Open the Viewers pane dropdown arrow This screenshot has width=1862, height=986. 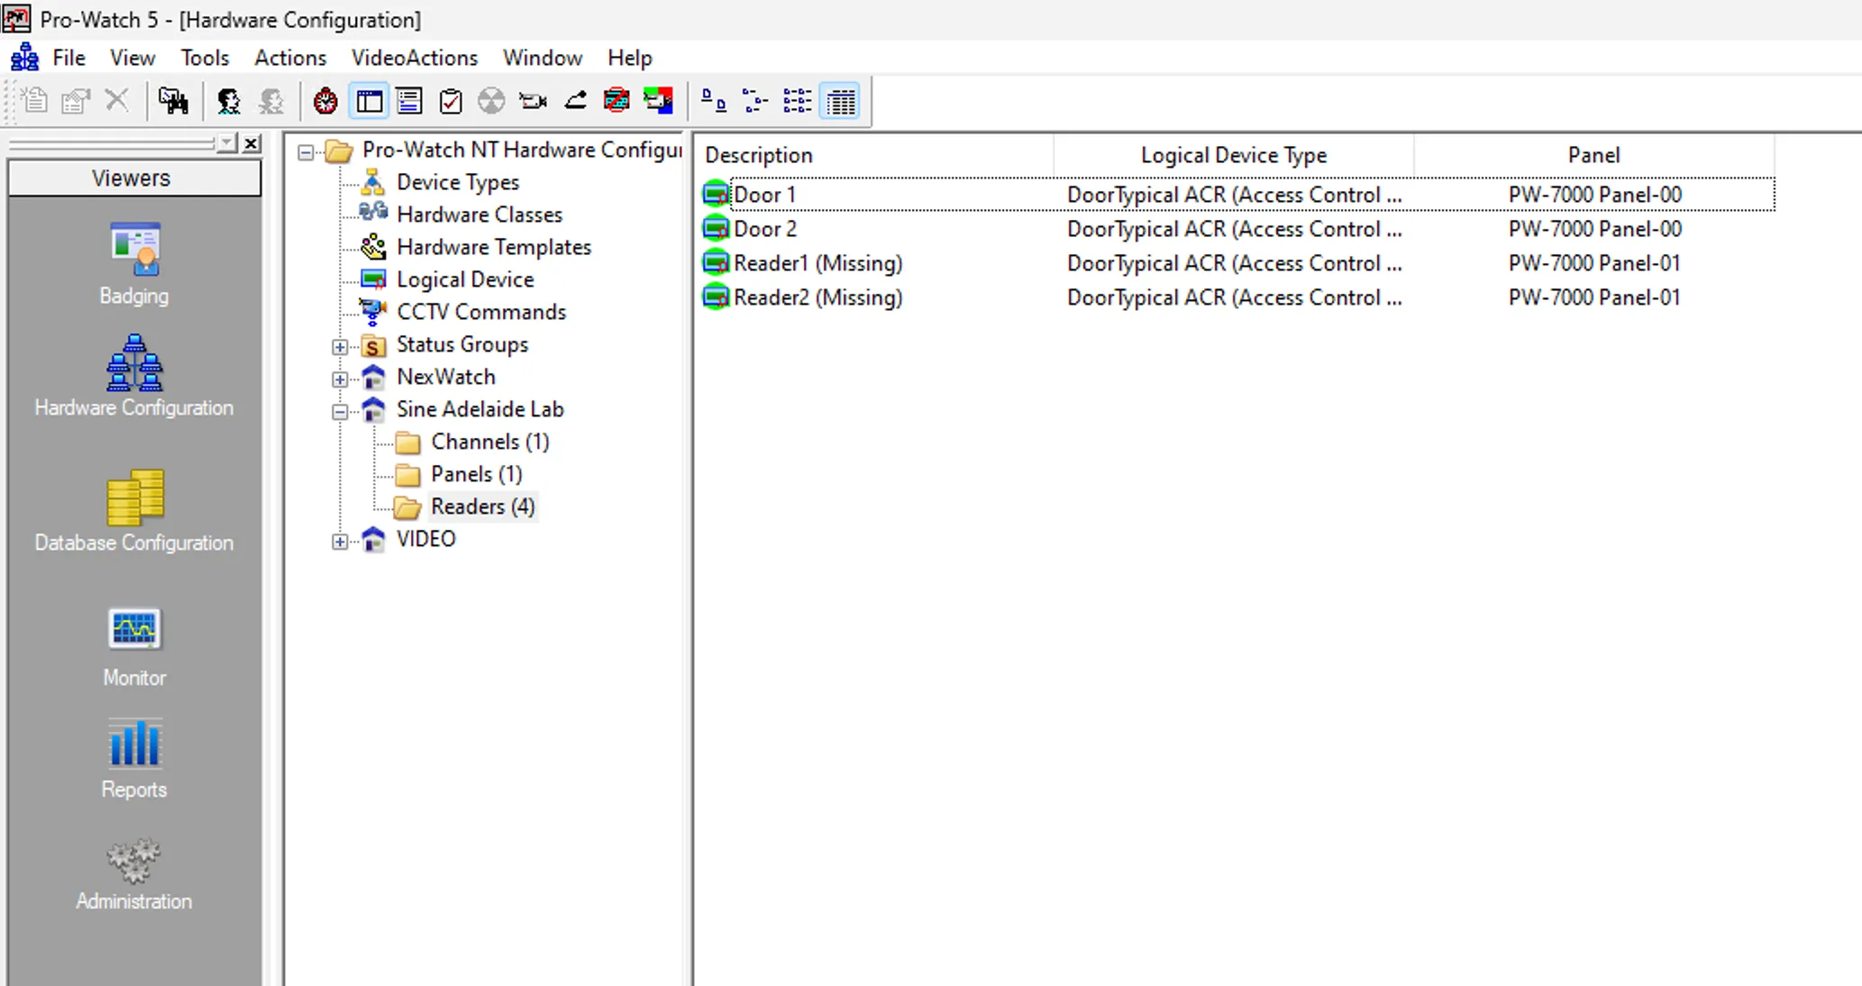click(227, 143)
